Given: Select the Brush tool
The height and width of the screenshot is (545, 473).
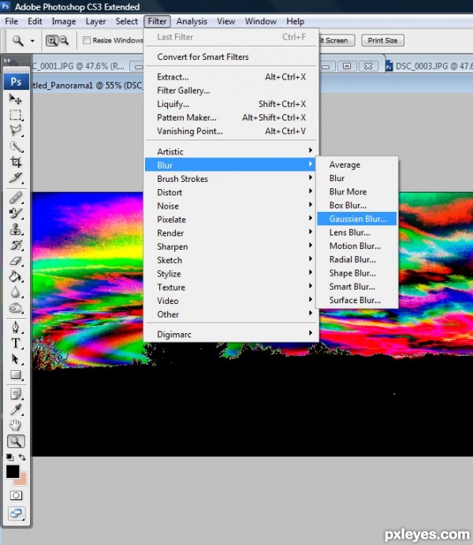Looking at the screenshot, I should 15,213.
